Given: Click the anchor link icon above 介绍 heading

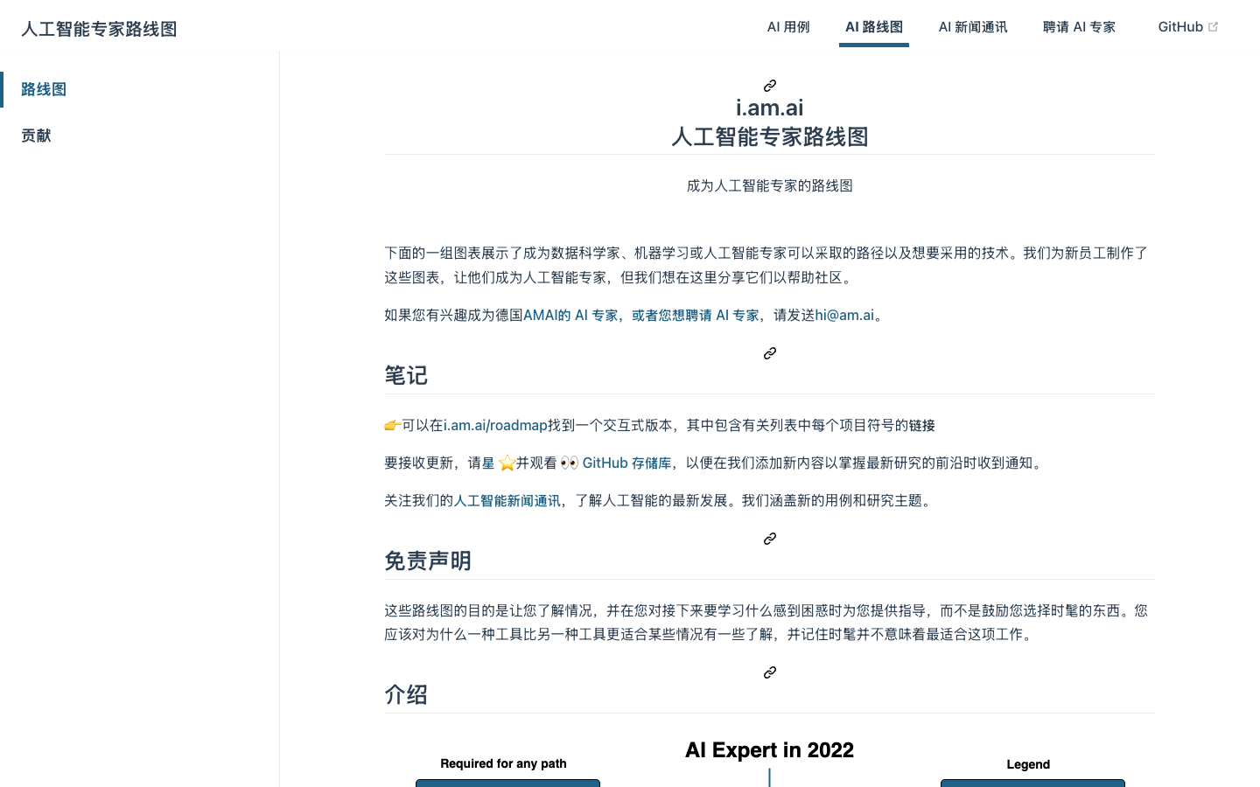Looking at the screenshot, I should (770, 672).
